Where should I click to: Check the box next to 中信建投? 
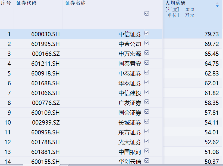tap(147, 92)
